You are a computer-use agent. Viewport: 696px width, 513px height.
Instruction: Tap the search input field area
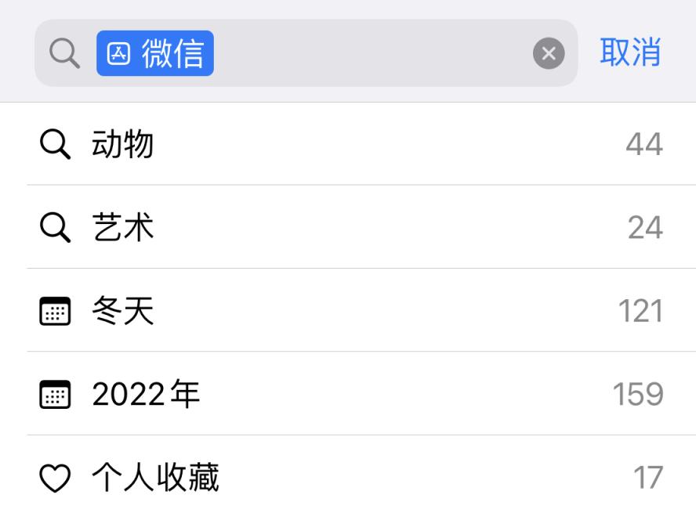pyautogui.click(x=353, y=52)
